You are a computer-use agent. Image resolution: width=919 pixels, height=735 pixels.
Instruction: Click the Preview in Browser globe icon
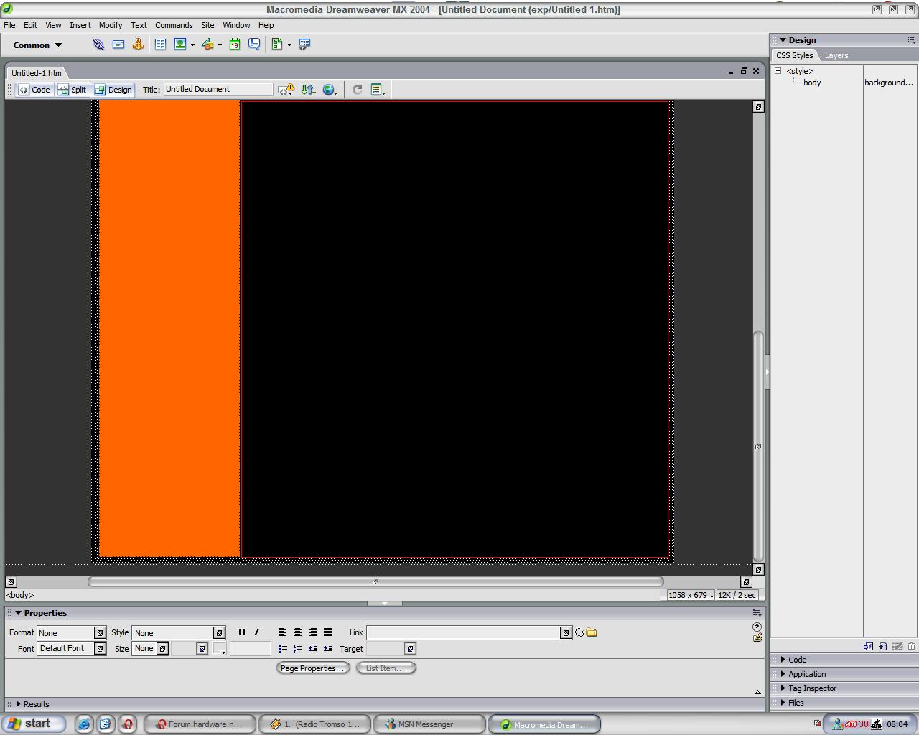(x=329, y=90)
